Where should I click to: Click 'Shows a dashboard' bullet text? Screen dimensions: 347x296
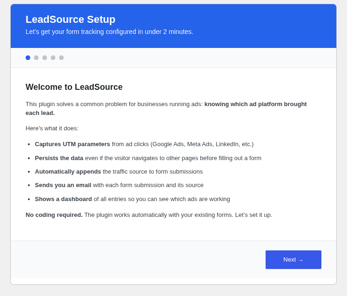tap(63, 199)
